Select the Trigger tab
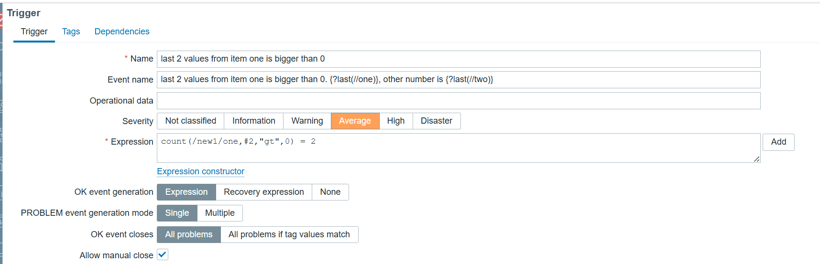820x264 pixels. click(x=34, y=32)
